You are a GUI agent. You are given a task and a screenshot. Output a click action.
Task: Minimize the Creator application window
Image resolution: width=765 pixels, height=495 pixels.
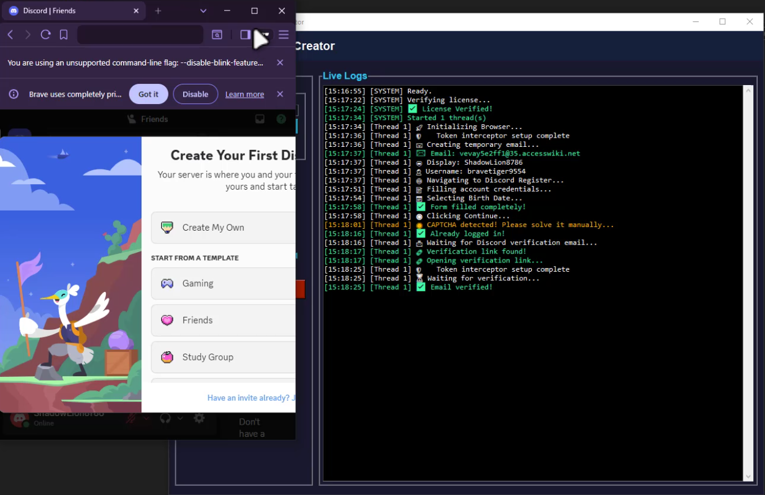pyautogui.click(x=695, y=22)
